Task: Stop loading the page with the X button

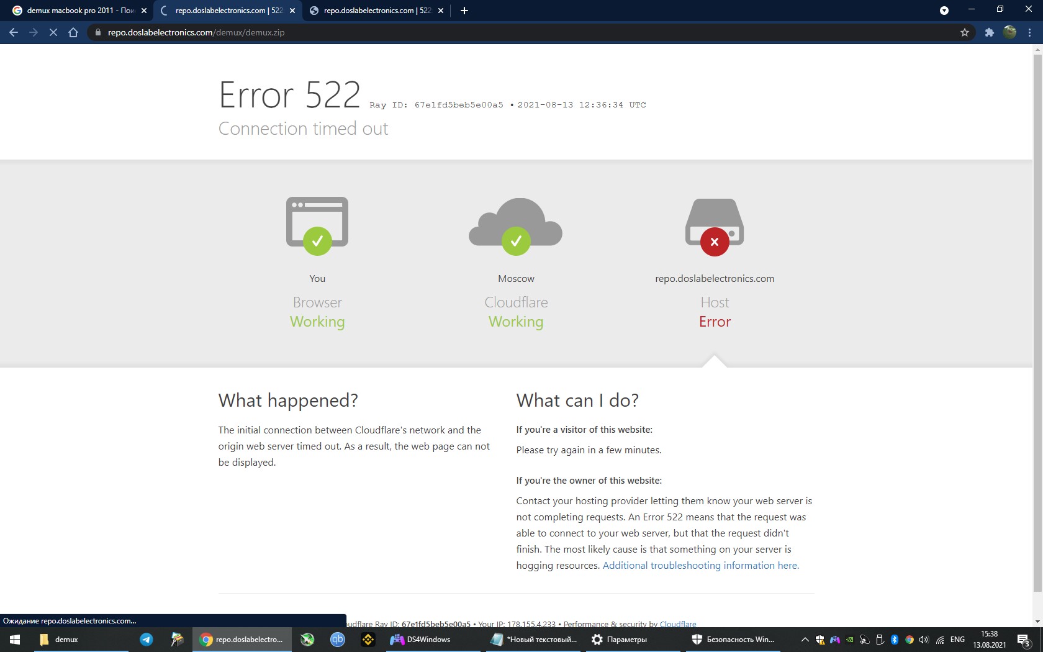Action: (53, 32)
